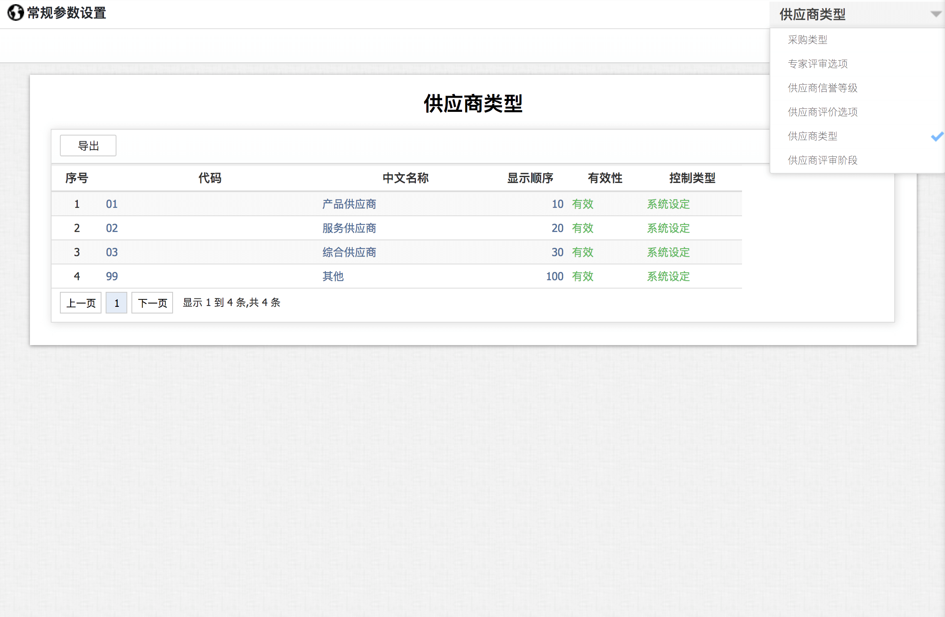The image size is (945, 617).
Task: Go to previous page with 上一页
Action: (81, 303)
